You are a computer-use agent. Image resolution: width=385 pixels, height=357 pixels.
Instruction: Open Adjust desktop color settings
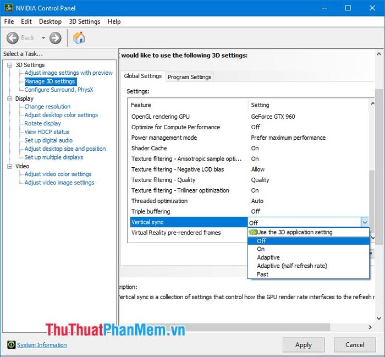pyautogui.click(x=61, y=115)
